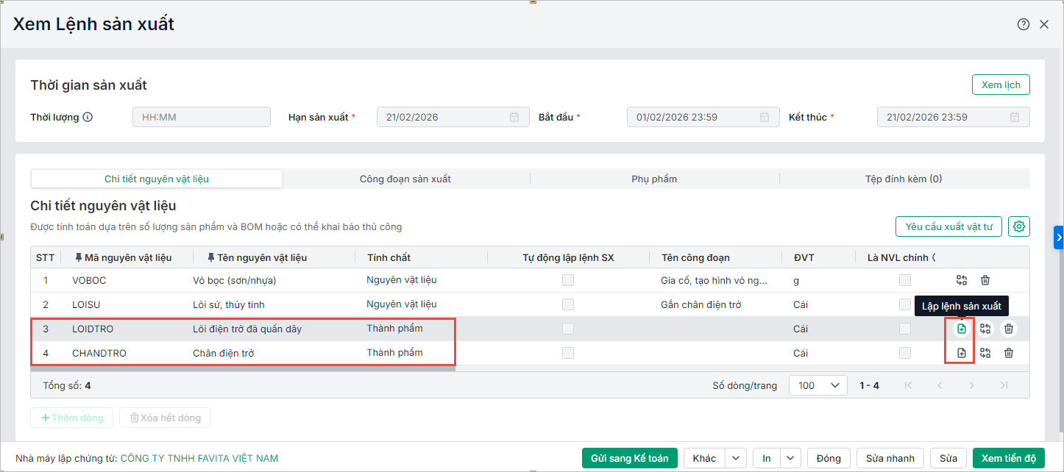Delete the VOBOC material row

985,280
